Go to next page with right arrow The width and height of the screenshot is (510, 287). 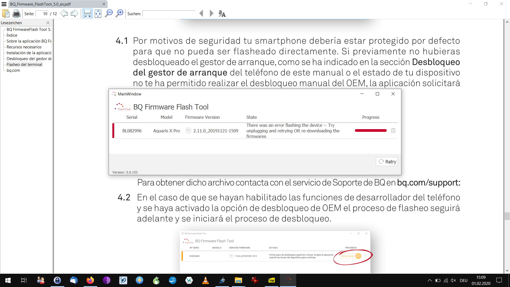point(75,14)
